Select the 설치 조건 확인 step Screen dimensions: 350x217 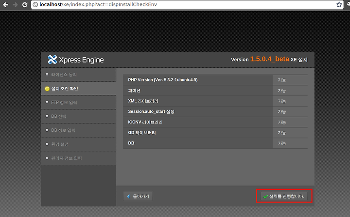(79, 89)
